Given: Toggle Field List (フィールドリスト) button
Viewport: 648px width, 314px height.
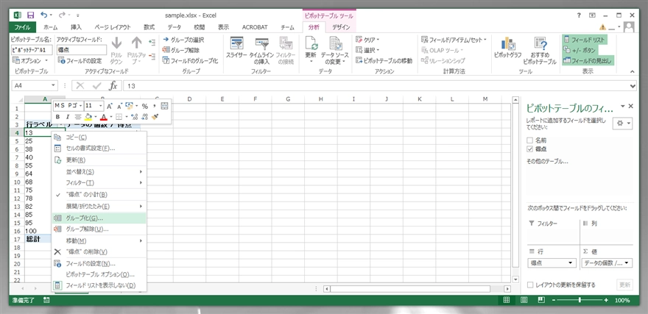Looking at the screenshot, I should (585, 40).
